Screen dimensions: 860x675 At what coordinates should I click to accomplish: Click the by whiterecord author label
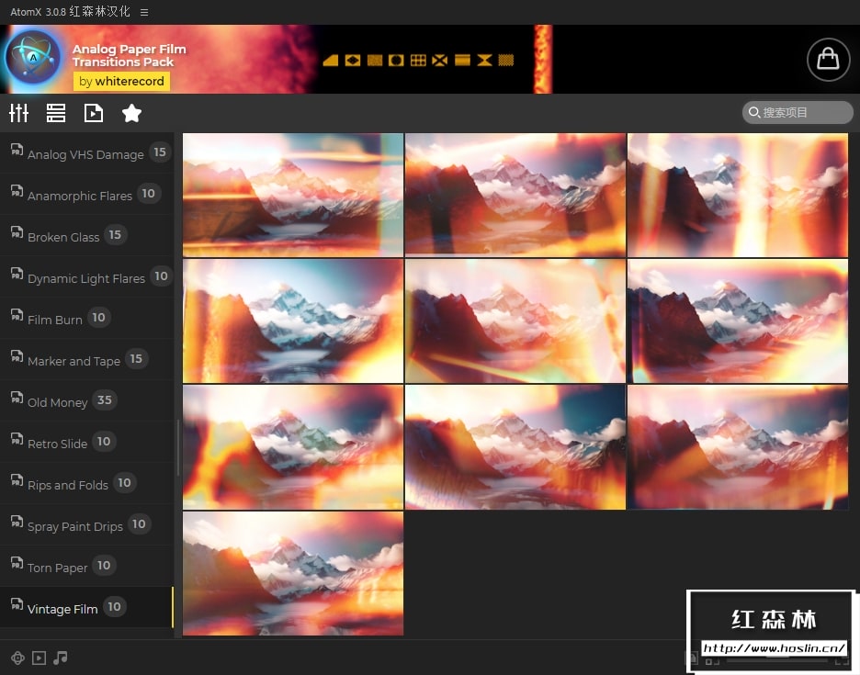121,81
